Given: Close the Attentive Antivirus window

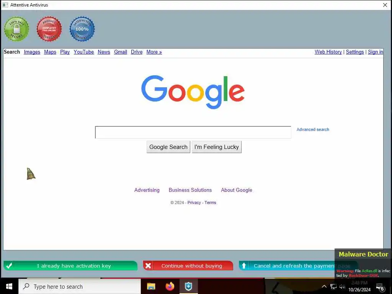Looking at the screenshot, I should click(385, 5).
